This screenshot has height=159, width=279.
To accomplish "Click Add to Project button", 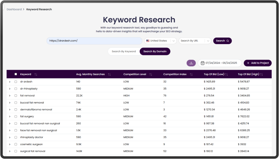I will [257, 63].
